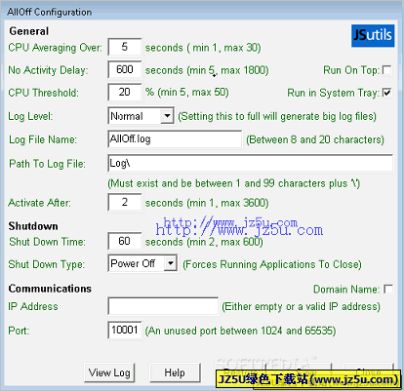The image size is (404, 391).
Task: Click the View Log button
Action: click(109, 372)
